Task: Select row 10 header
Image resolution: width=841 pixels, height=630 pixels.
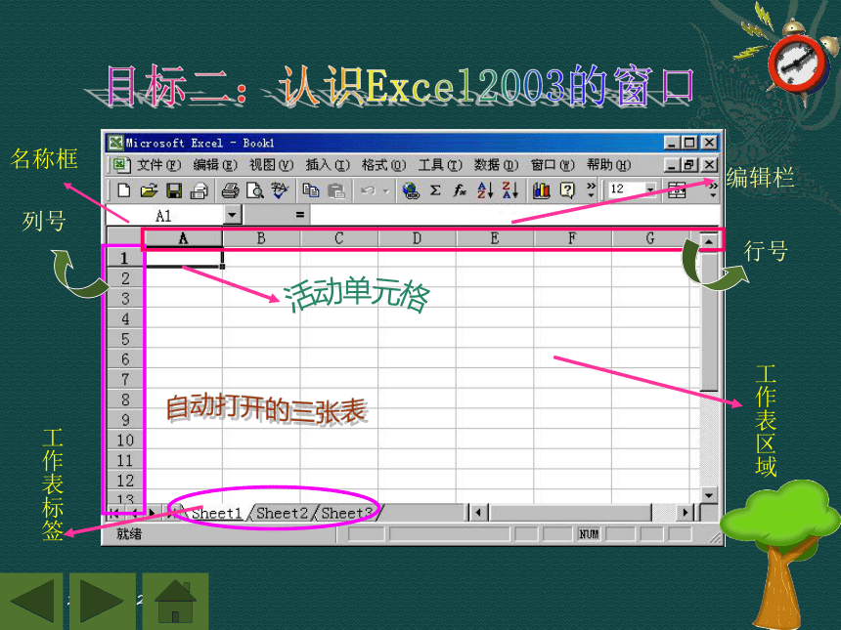Action: [125, 441]
